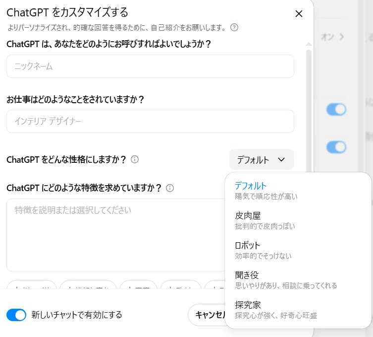Toggle the lower blue switch in background settings
This screenshot has height=337, width=373.
click(336, 147)
